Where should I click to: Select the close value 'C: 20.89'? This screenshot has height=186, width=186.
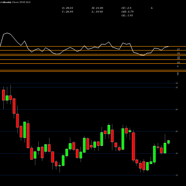pos(67,12)
